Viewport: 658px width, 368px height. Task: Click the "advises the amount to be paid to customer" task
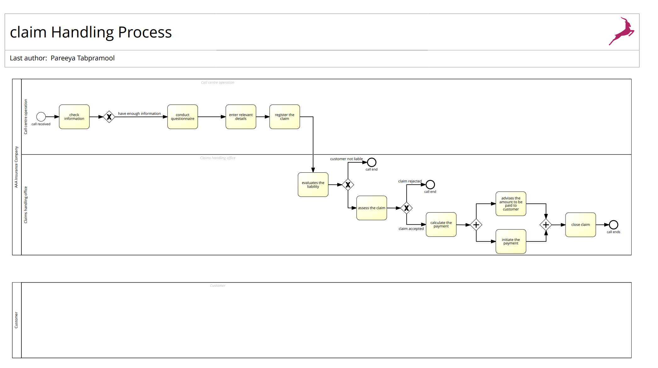(x=510, y=204)
